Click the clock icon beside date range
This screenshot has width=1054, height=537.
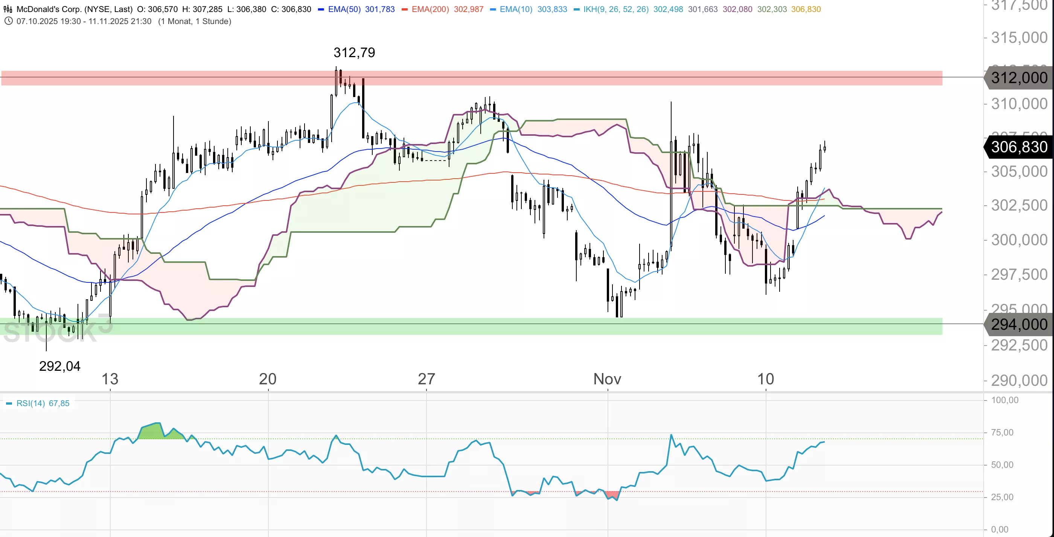tap(8, 21)
